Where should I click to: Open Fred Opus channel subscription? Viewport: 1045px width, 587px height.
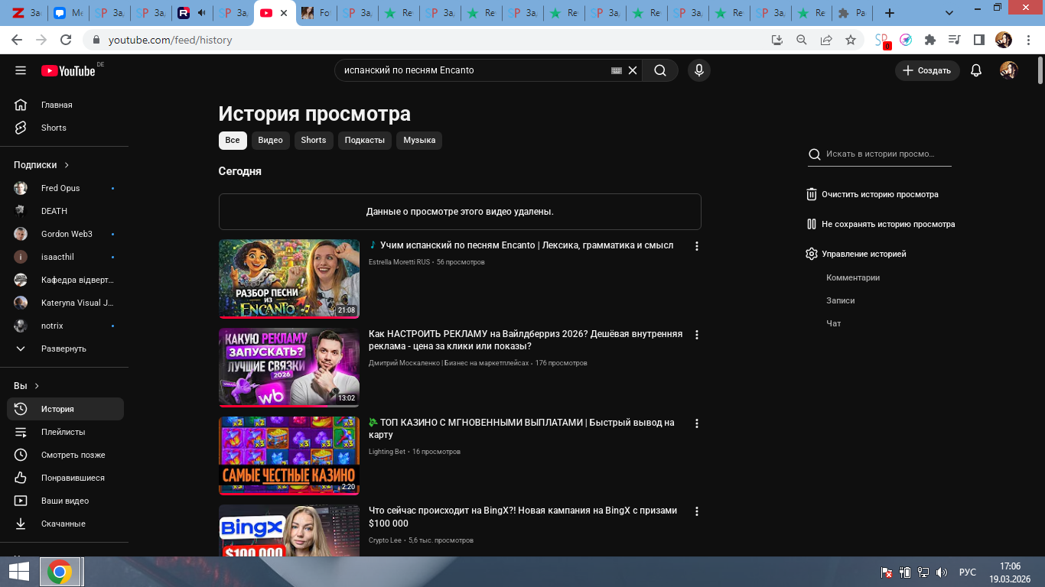click(x=64, y=188)
